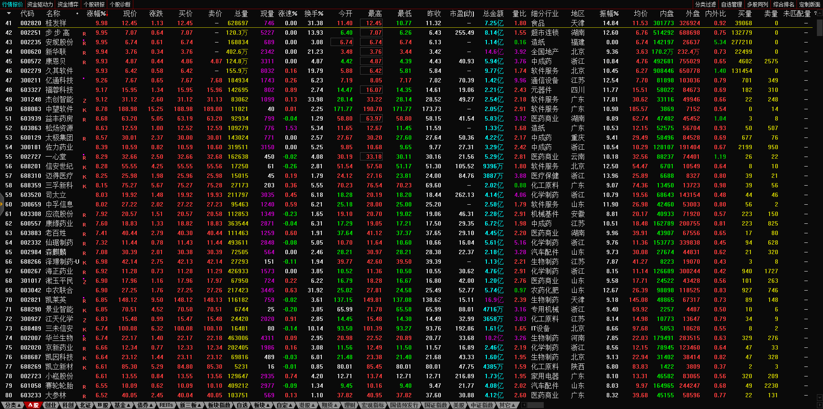Click the dot column header next to 名称
This screenshot has height=409, width=823.
[x=77, y=13]
